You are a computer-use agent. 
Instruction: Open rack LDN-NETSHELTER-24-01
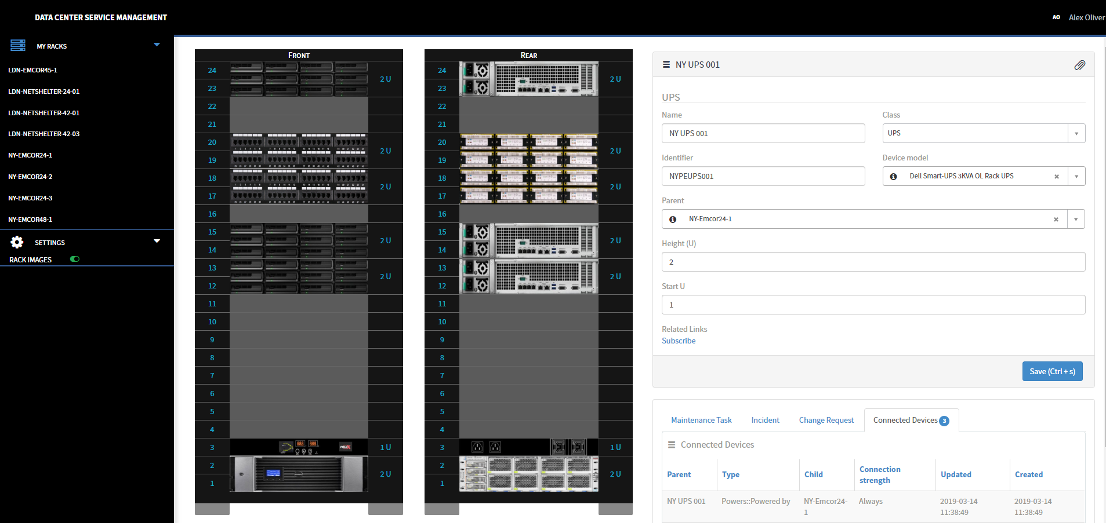pos(43,92)
